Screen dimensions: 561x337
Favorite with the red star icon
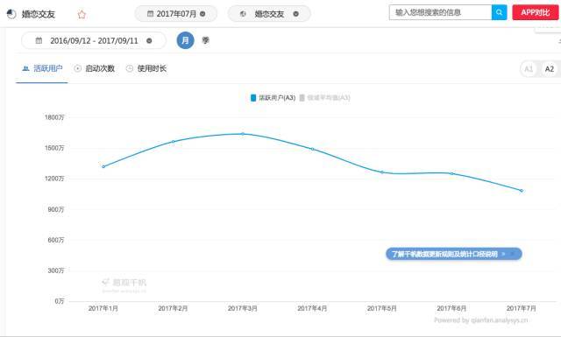tap(82, 15)
